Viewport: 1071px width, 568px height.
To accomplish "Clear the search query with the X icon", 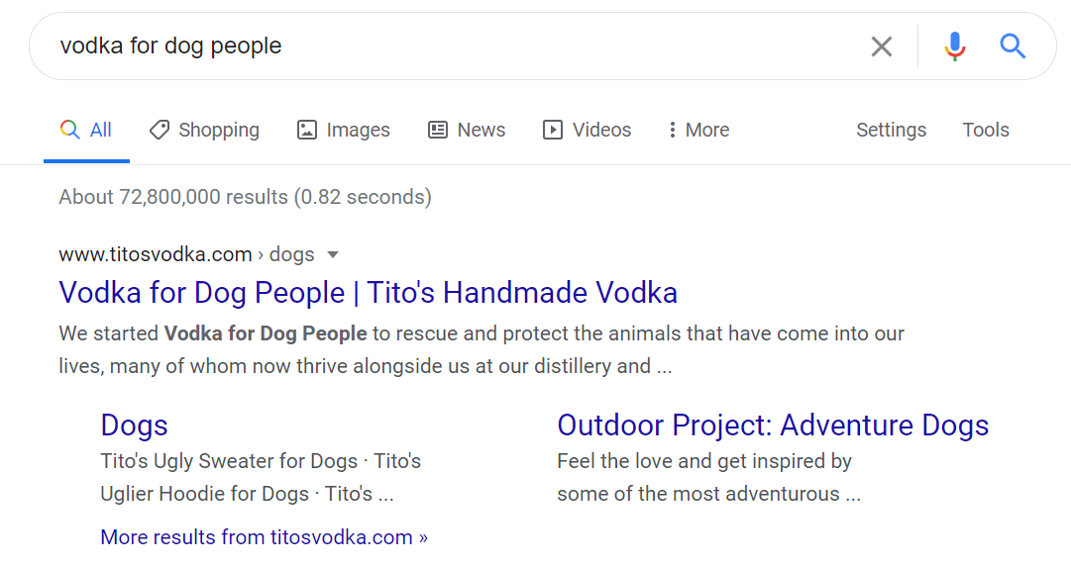I will pyautogui.click(x=881, y=47).
